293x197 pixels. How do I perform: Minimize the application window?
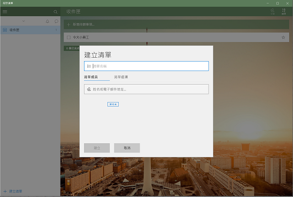coord(268,3)
